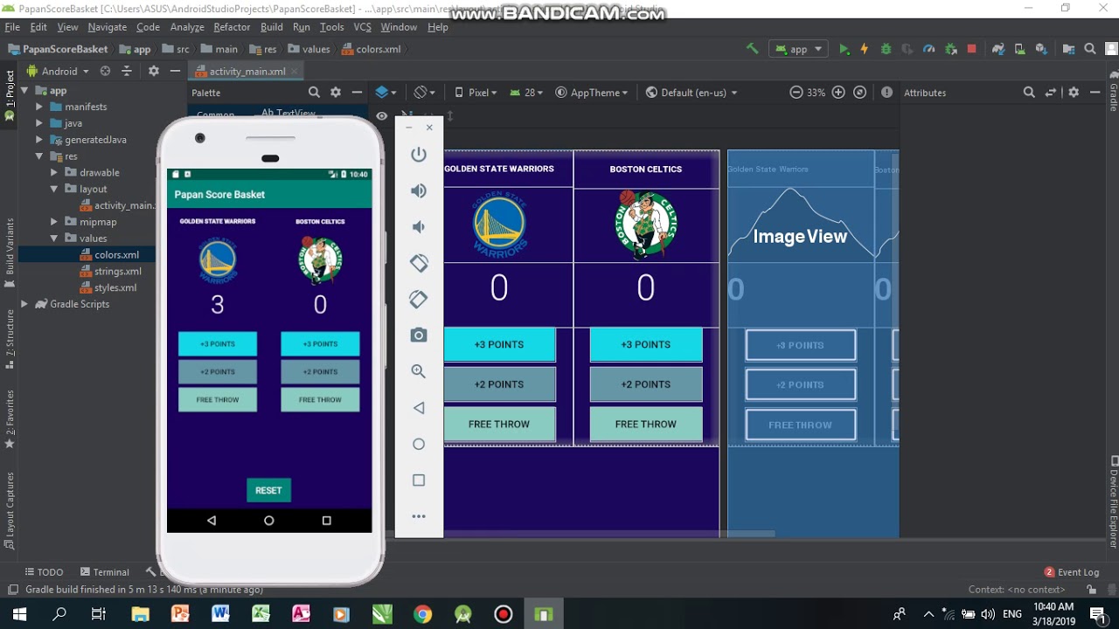
Task: Click zoom to fit screen icon
Action: click(x=859, y=92)
